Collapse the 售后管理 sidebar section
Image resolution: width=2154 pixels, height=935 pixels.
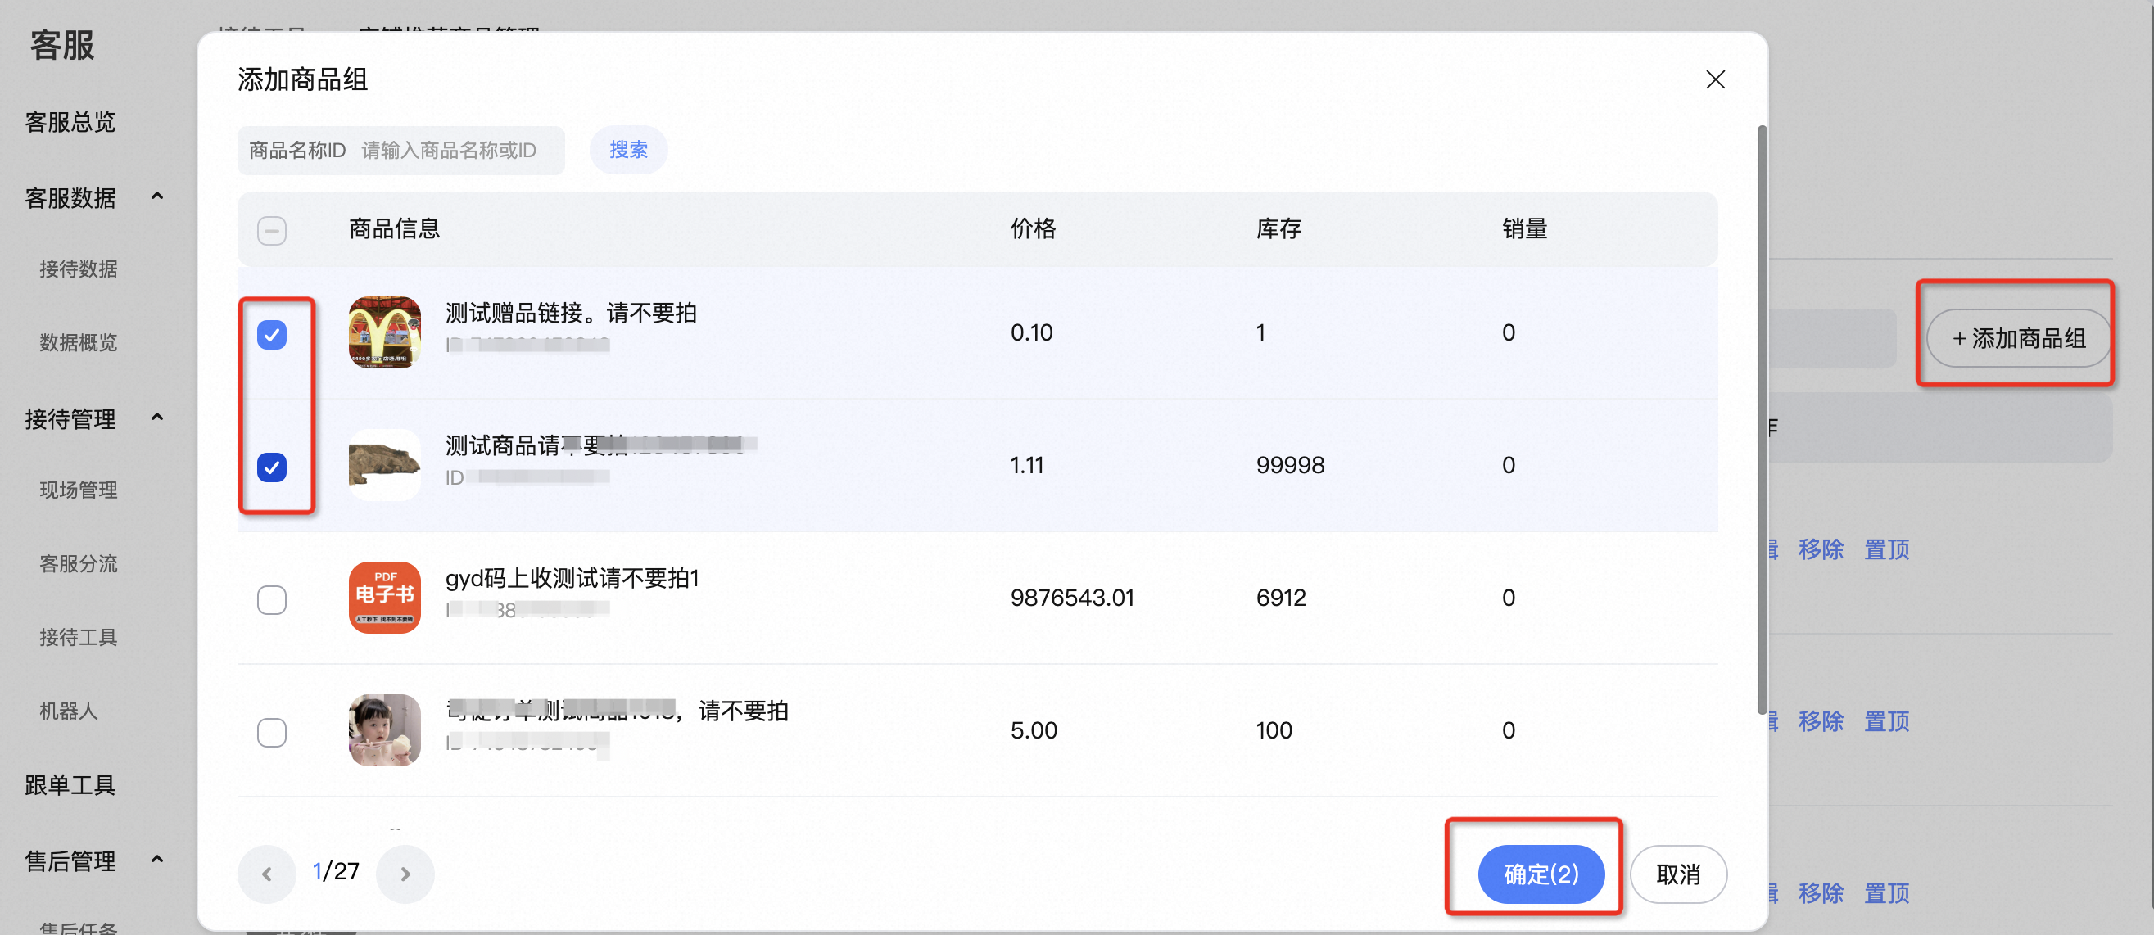pyautogui.click(x=157, y=859)
